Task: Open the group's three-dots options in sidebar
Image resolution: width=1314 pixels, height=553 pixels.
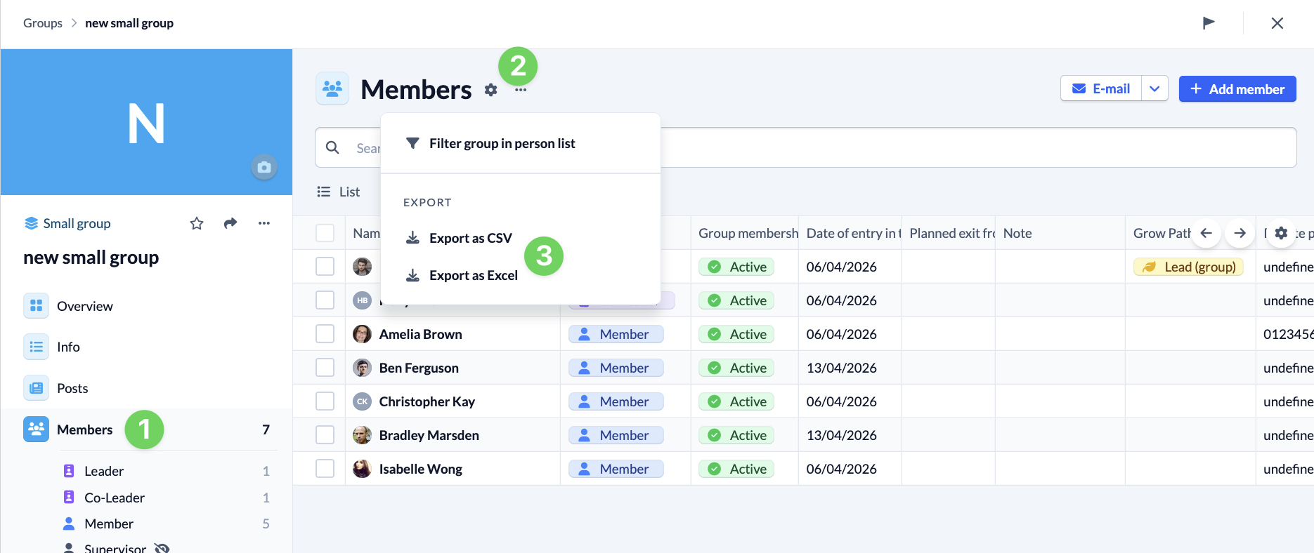Action: [x=264, y=223]
